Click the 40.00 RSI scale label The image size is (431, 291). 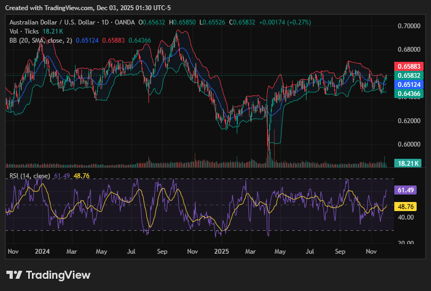pyautogui.click(x=405, y=217)
